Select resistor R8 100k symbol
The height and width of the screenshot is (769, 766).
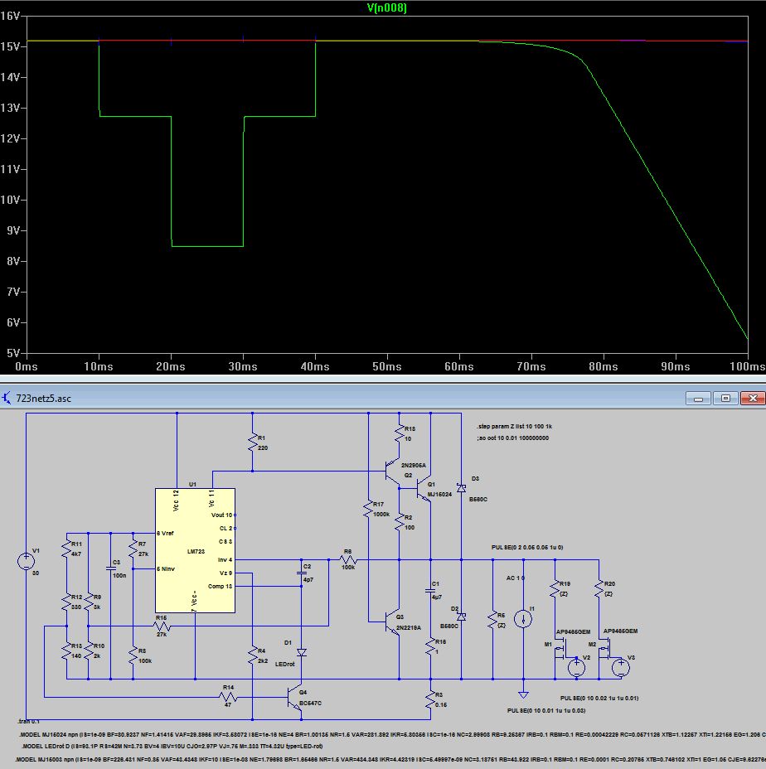point(133,655)
